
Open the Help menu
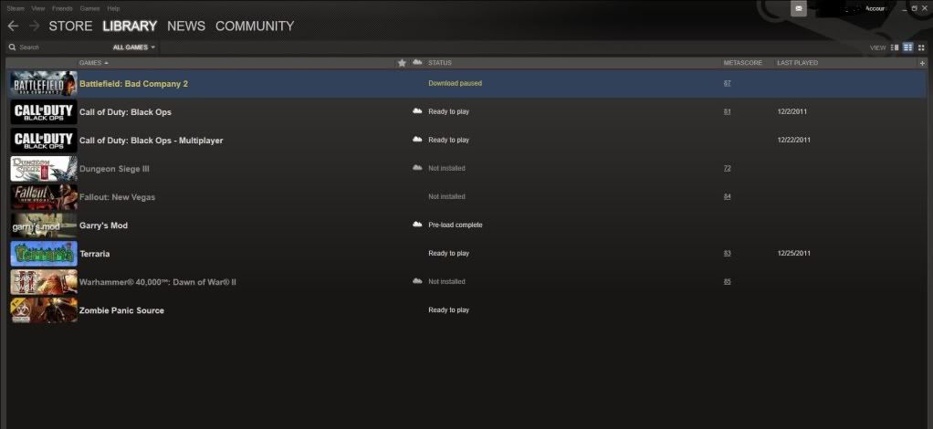(x=113, y=8)
